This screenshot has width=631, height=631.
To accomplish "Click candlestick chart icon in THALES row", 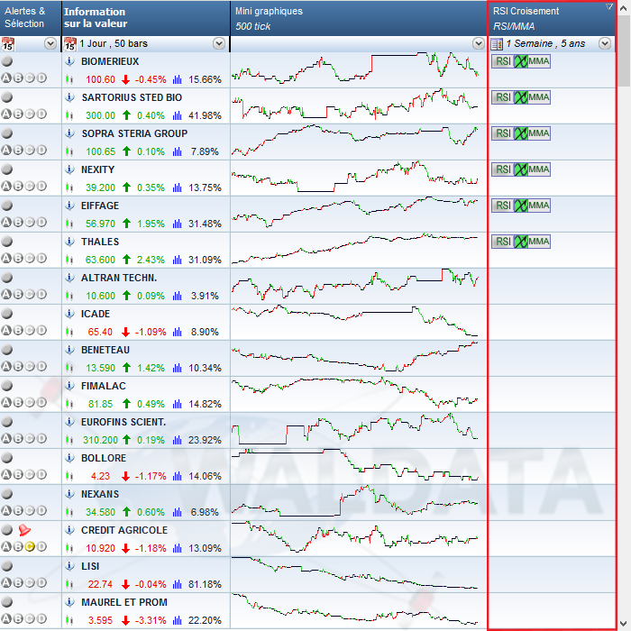I will (x=69, y=260).
